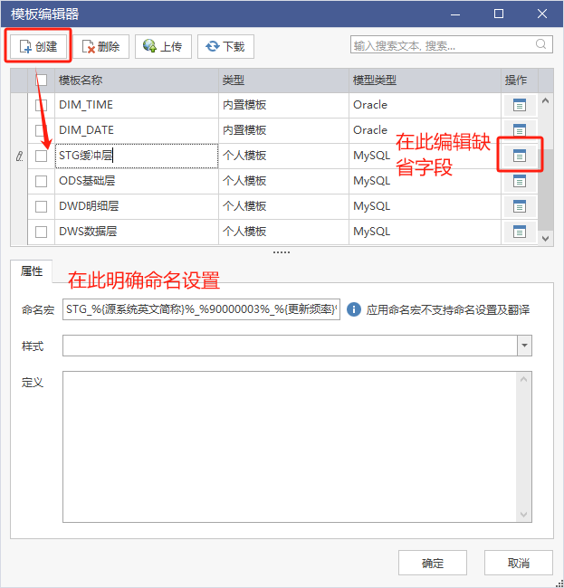
Task: Click the 样式 dropdown arrow
Action: pos(524,346)
